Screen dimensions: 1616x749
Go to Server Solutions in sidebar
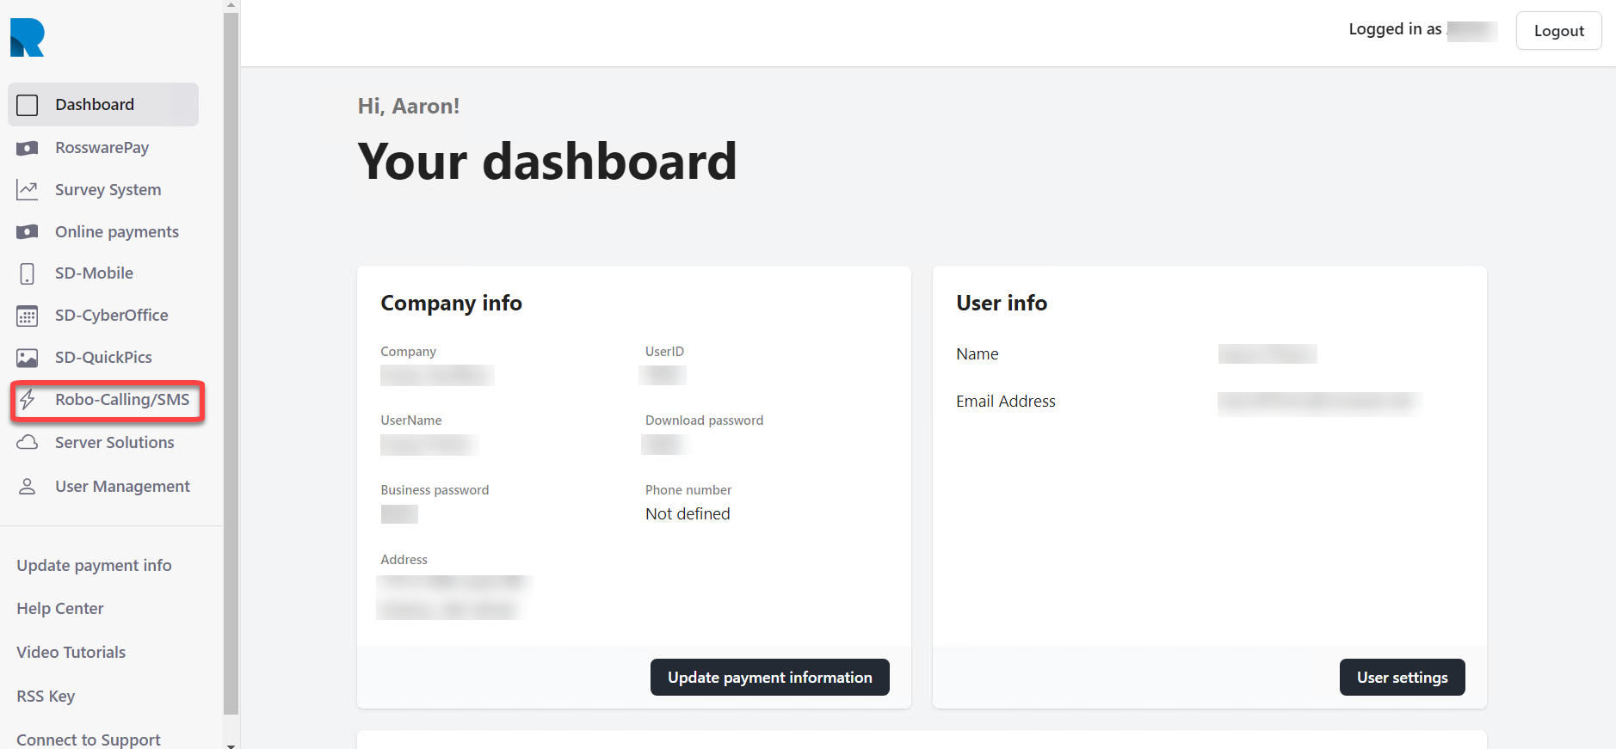[x=114, y=443]
